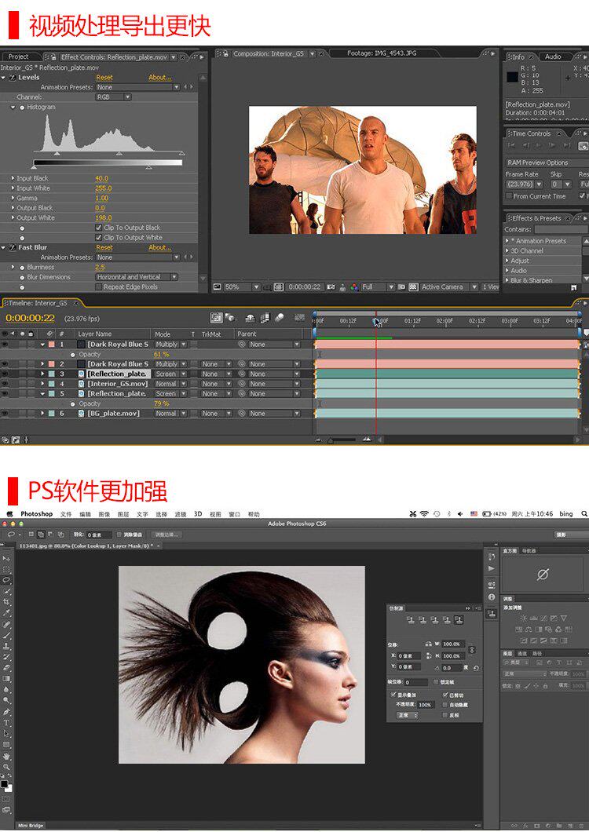Hide layer 1 Dark Royal Blue Solid

pyautogui.click(x=5, y=345)
